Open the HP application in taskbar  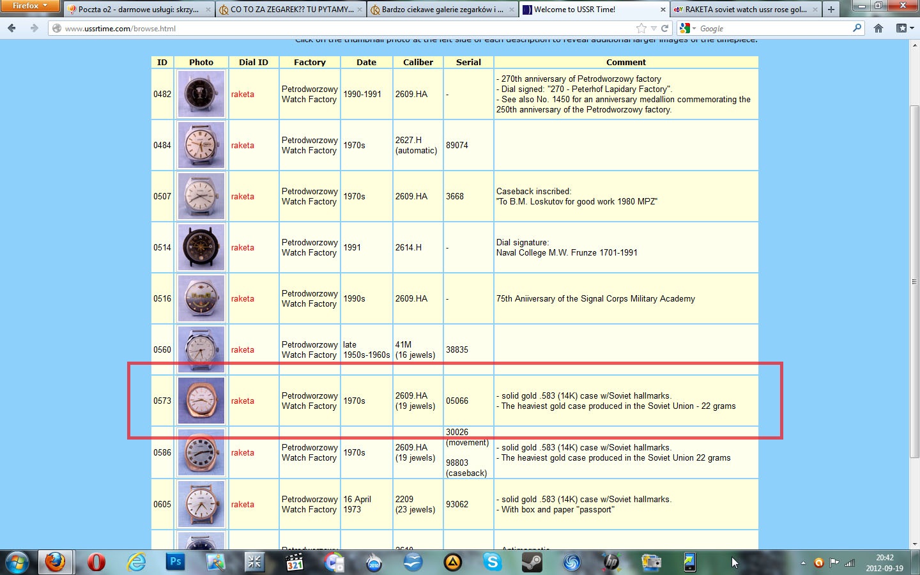point(611,562)
